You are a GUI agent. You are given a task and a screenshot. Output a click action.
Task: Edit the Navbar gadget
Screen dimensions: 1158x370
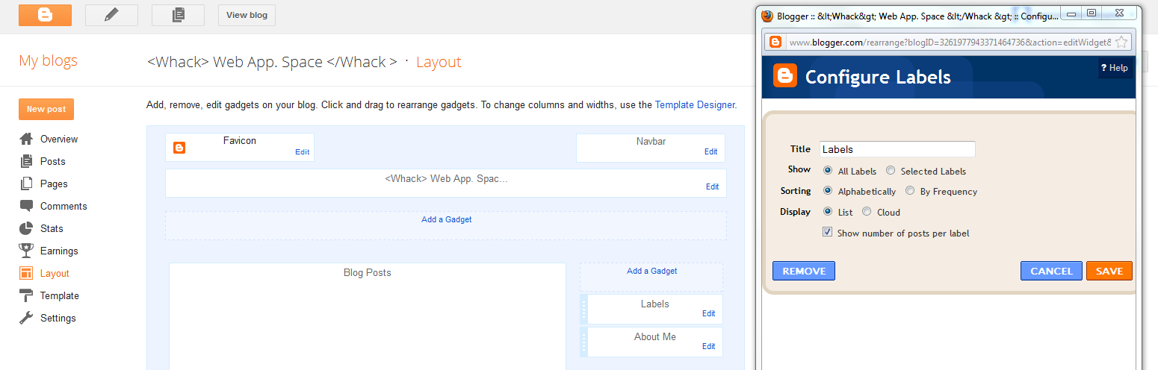pos(710,152)
